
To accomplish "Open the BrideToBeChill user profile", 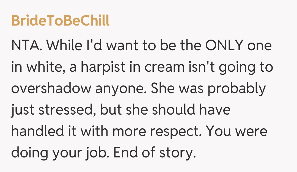I will point(60,21).
